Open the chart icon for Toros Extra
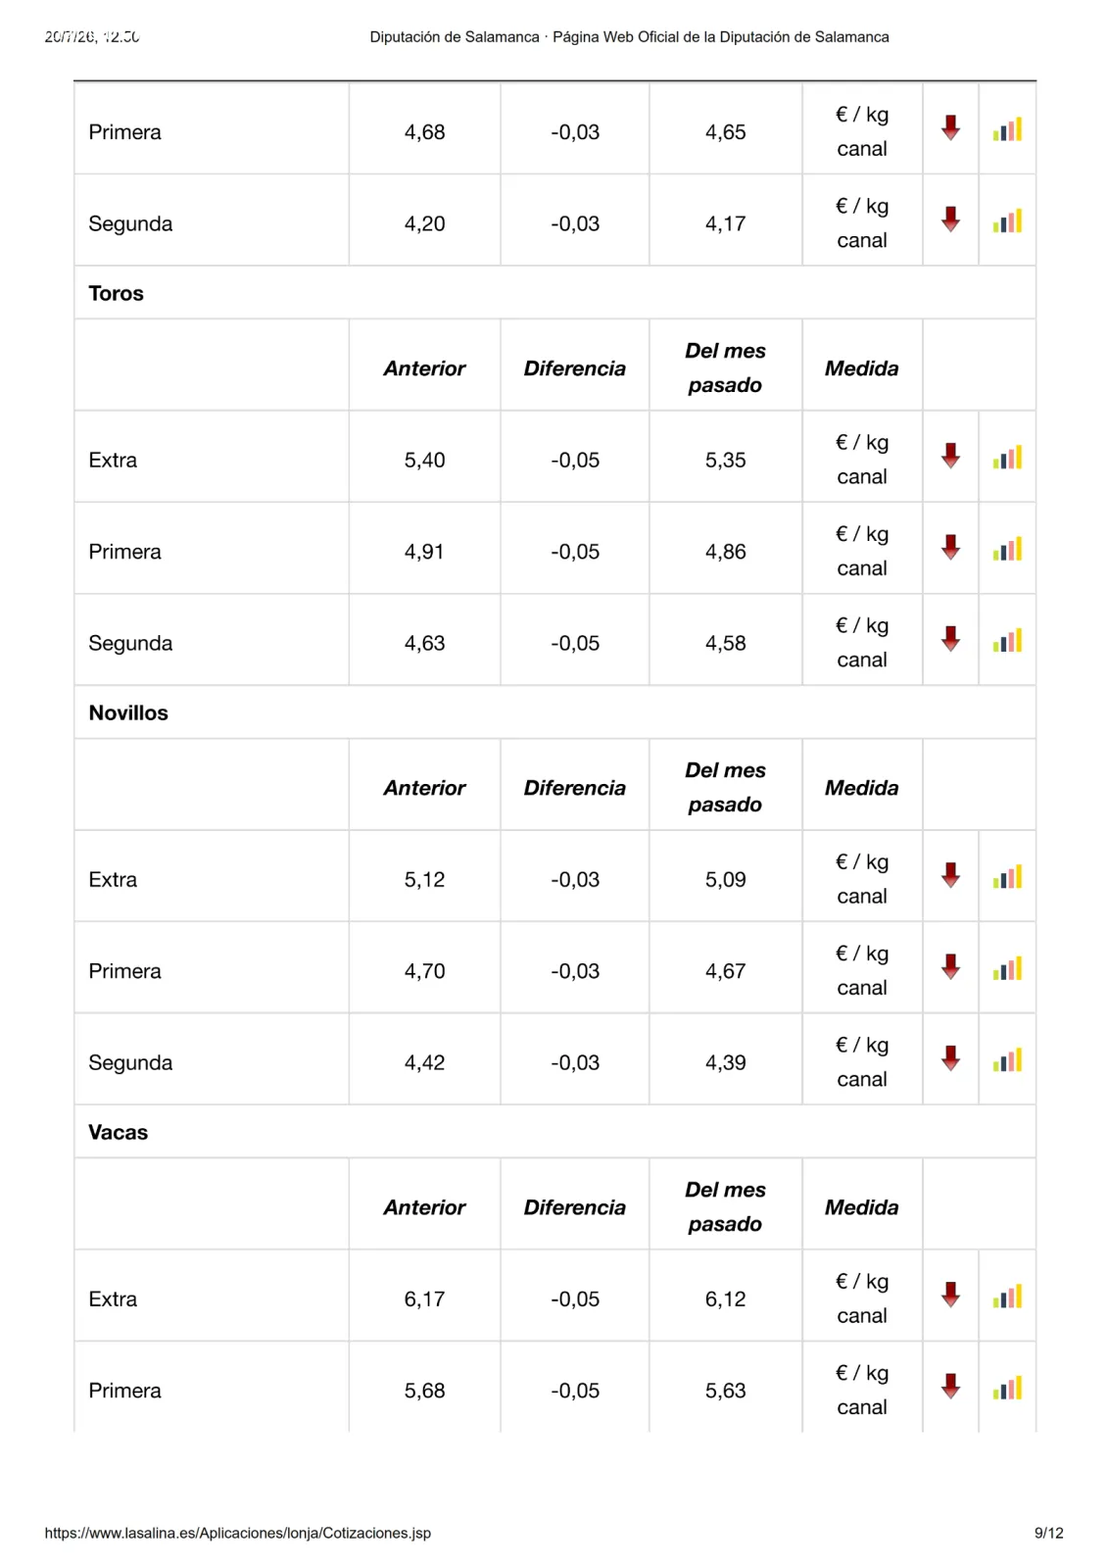 (1007, 457)
